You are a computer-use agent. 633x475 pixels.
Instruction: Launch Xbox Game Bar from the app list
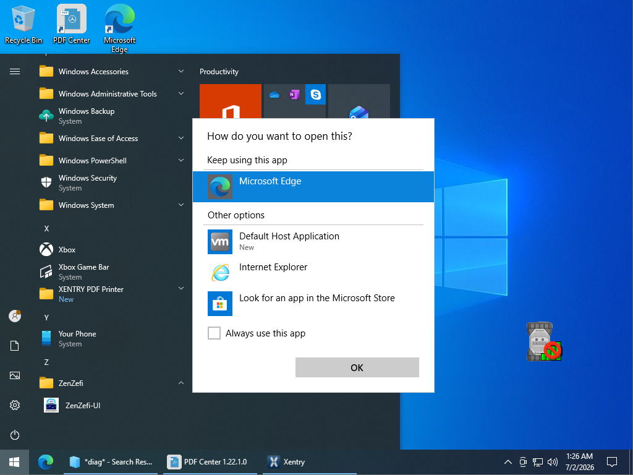tap(113, 272)
